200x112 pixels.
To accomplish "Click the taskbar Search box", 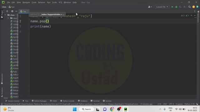I will coord(86,109).
